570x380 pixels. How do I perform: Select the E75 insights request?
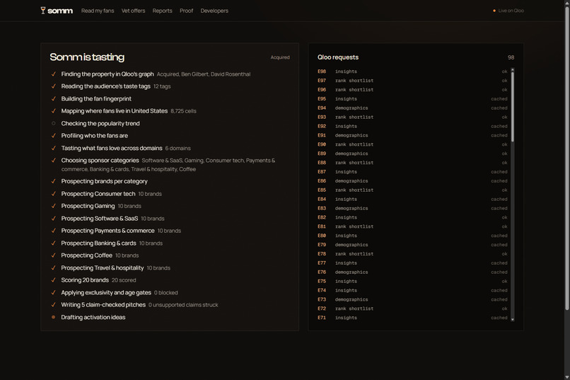pyautogui.click(x=412, y=281)
